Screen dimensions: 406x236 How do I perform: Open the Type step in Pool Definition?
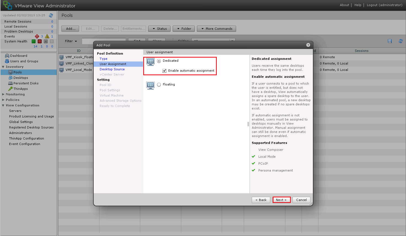pos(104,59)
